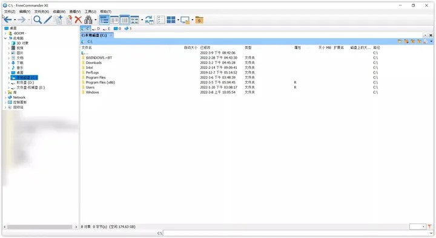Click the tree panel horizontal scrollbar

point(40,227)
